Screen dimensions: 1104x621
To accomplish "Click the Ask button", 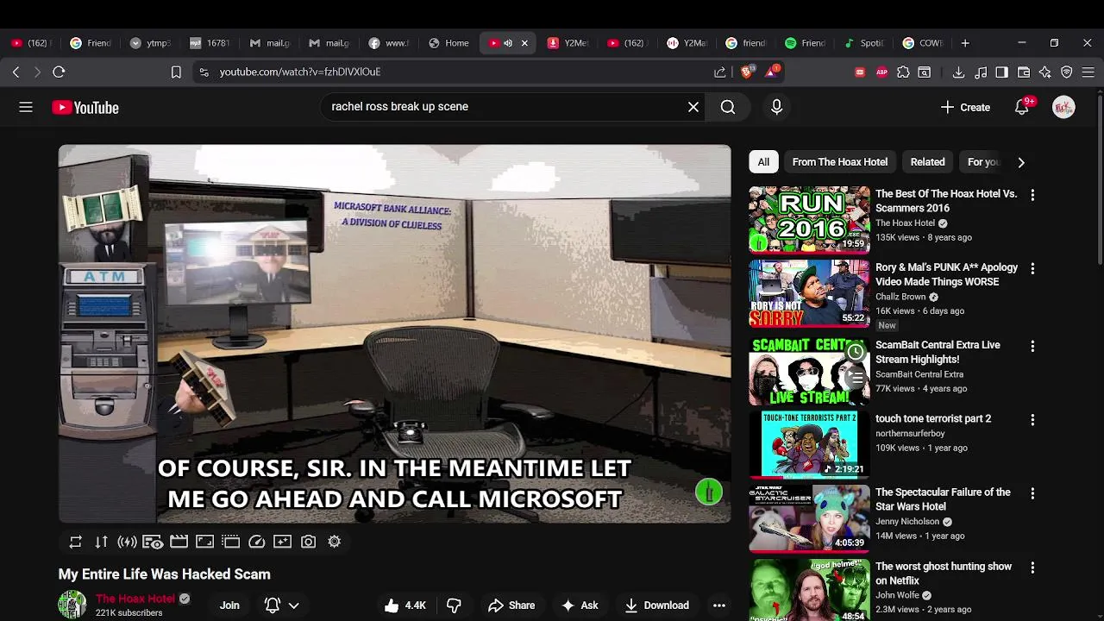I will coord(580,605).
